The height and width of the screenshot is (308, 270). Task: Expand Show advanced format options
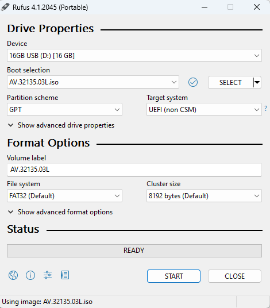tap(60, 212)
